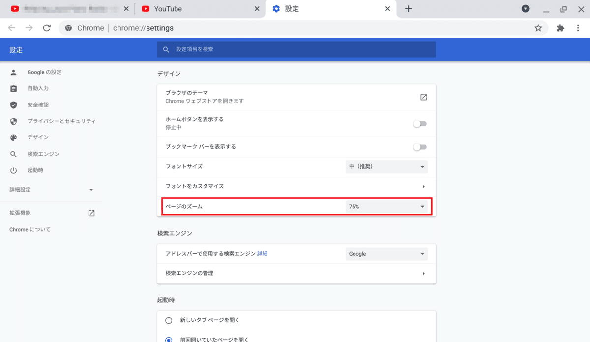This screenshot has width=590, height=342.
Task: Select the デザイン palette icon
Action: point(12,137)
